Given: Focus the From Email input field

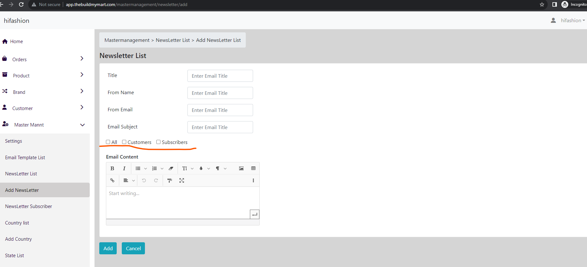Looking at the screenshot, I should point(220,110).
